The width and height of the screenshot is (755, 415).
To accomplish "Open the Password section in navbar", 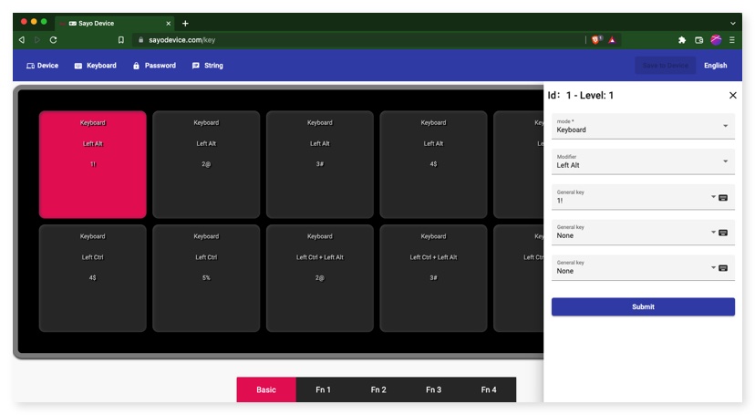I will [154, 66].
